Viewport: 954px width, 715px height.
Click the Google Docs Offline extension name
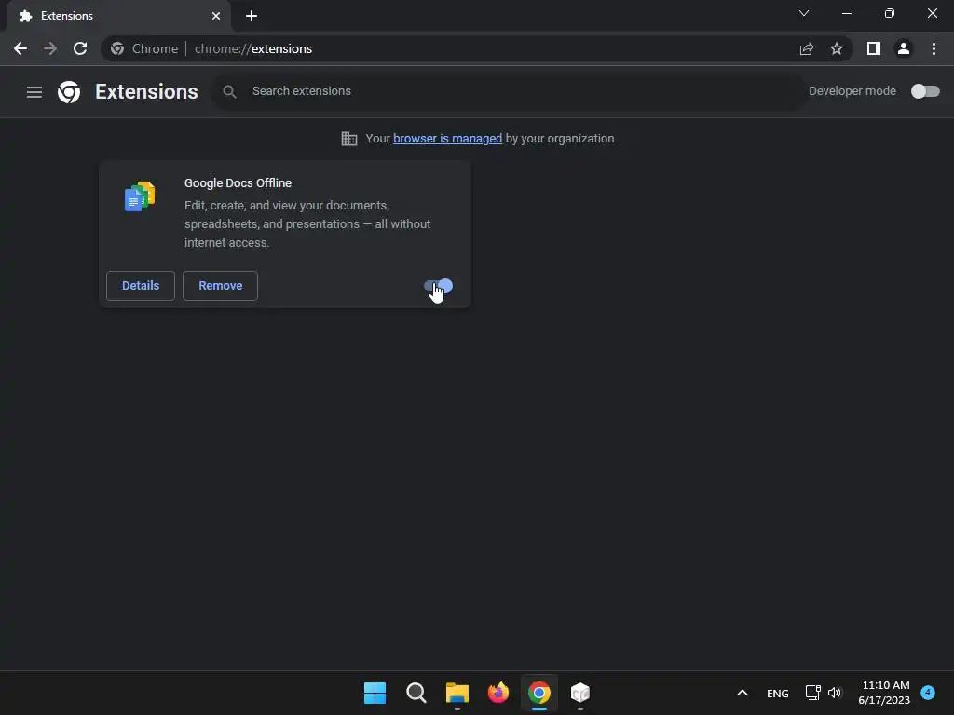tap(238, 183)
